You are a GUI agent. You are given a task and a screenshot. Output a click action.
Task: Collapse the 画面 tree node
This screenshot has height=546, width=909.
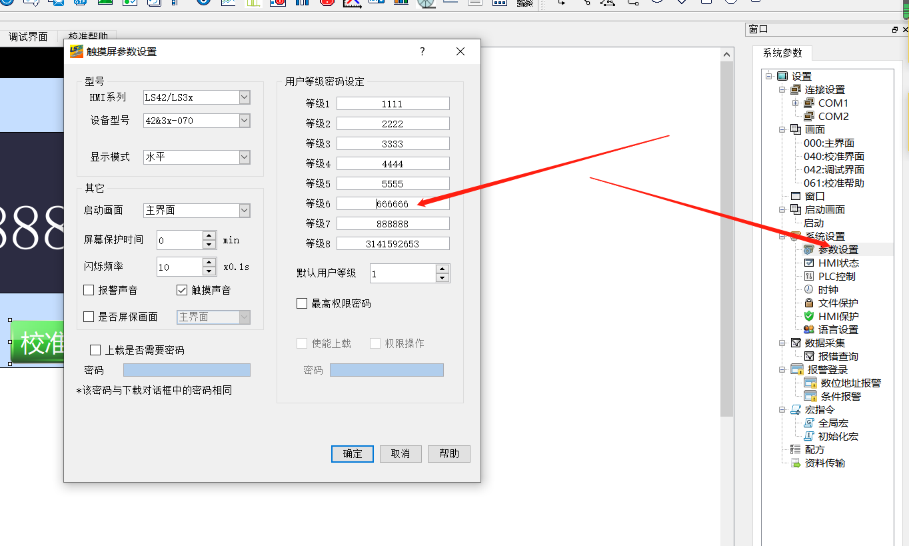[x=782, y=130]
